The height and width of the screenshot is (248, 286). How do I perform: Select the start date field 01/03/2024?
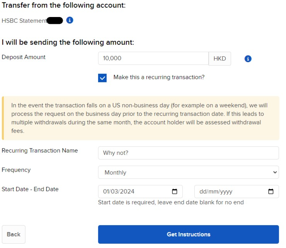tap(140, 192)
